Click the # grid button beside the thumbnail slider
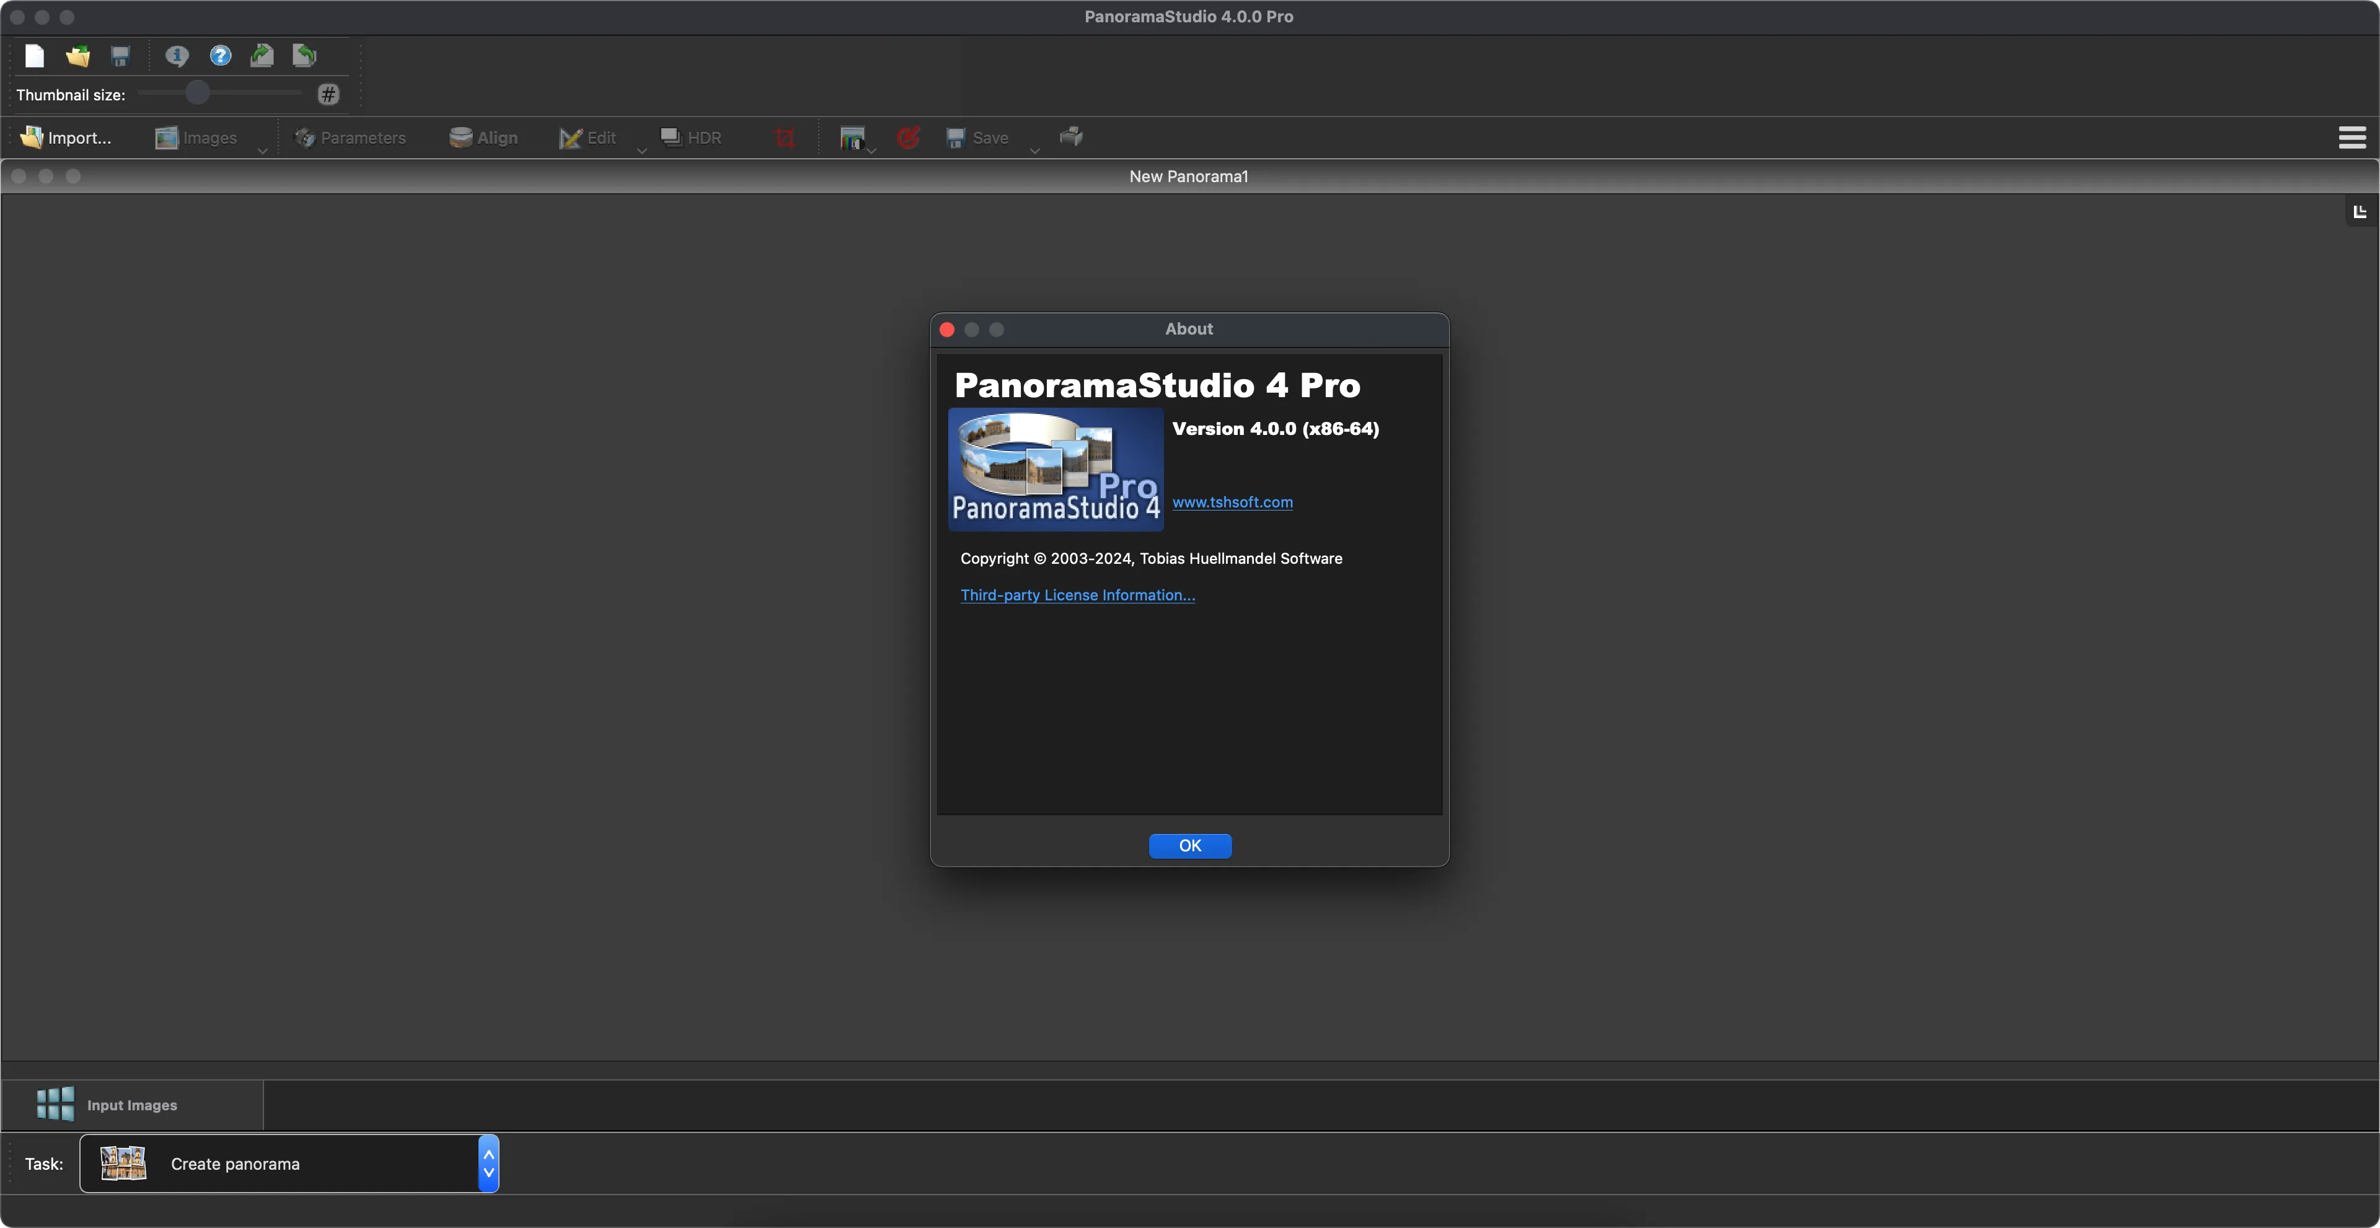This screenshot has height=1228, width=2380. (328, 94)
